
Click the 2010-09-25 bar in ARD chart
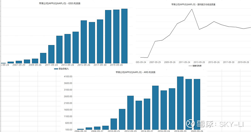[x=114, y=124]
